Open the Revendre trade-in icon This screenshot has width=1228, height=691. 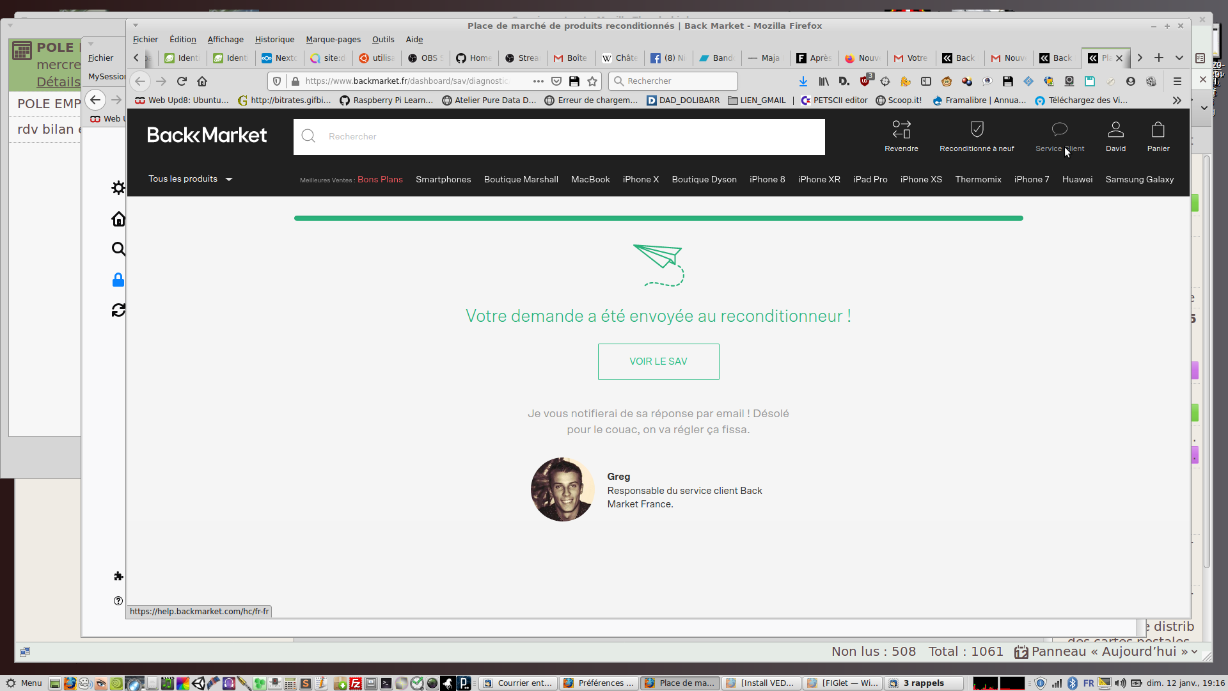(901, 130)
